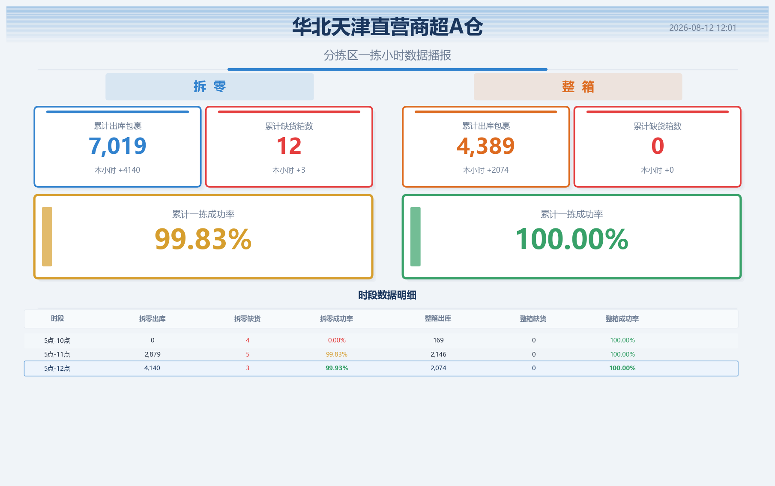This screenshot has height=486, width=775.
Task: Click the 拆零出库 column header
Action: 153,318
